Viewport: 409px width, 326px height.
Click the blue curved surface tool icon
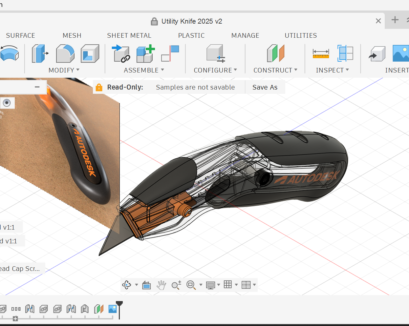tap(10, 53)
